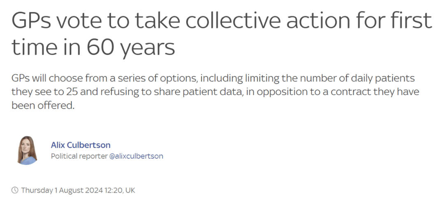
Task: Click the word "collective" in the headline
Action: point(233,20)
